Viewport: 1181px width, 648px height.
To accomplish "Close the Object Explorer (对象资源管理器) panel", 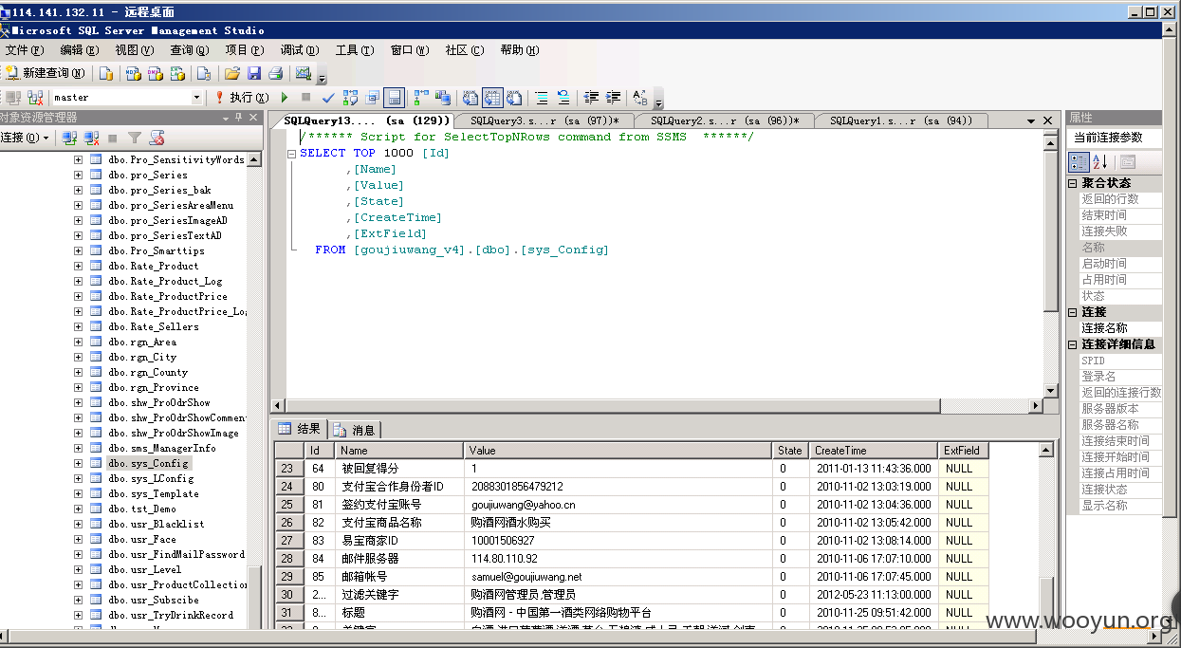I will [x=254, y=118].
